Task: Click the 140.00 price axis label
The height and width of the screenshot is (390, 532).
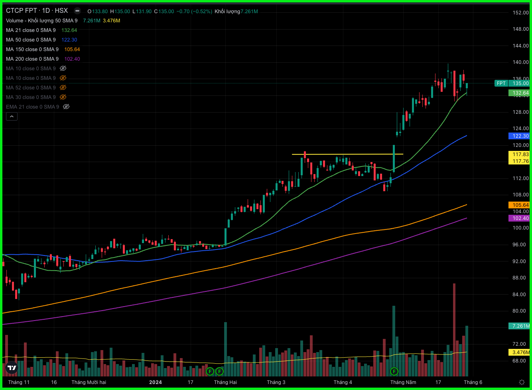Action: coord(520,63)
